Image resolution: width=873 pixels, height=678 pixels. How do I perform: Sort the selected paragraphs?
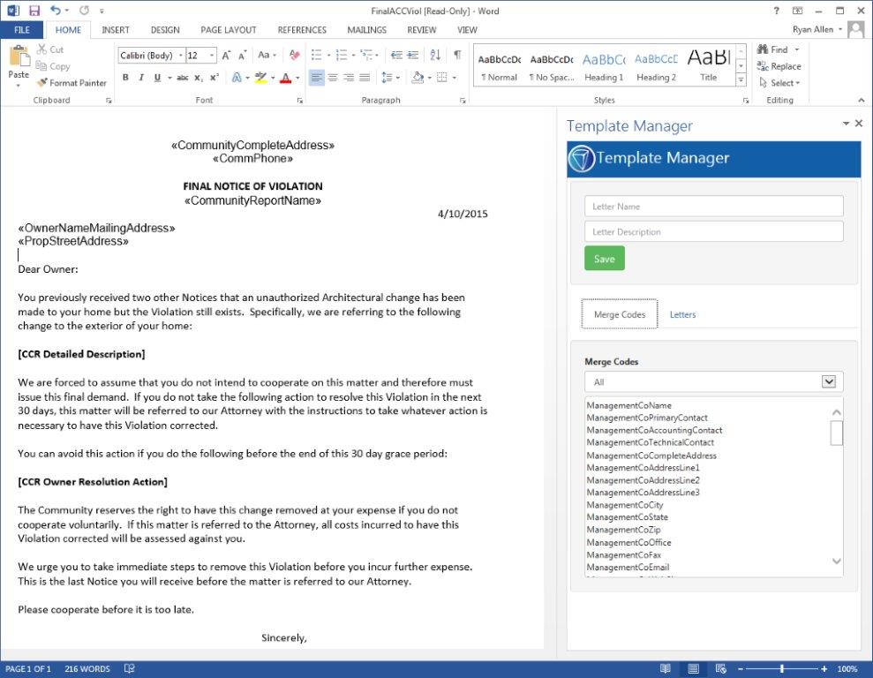(x=435, y=55)
